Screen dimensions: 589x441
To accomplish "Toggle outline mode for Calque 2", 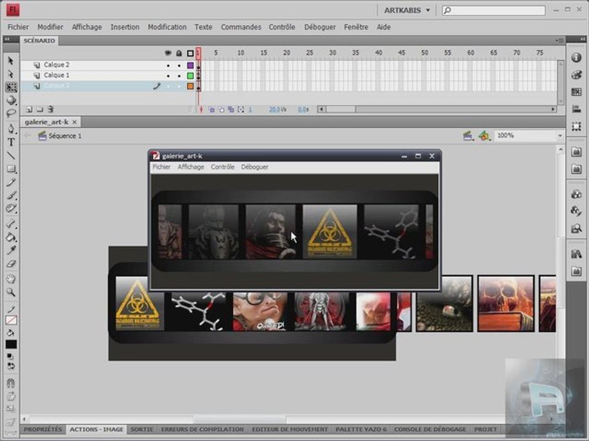I will (190, 66).
